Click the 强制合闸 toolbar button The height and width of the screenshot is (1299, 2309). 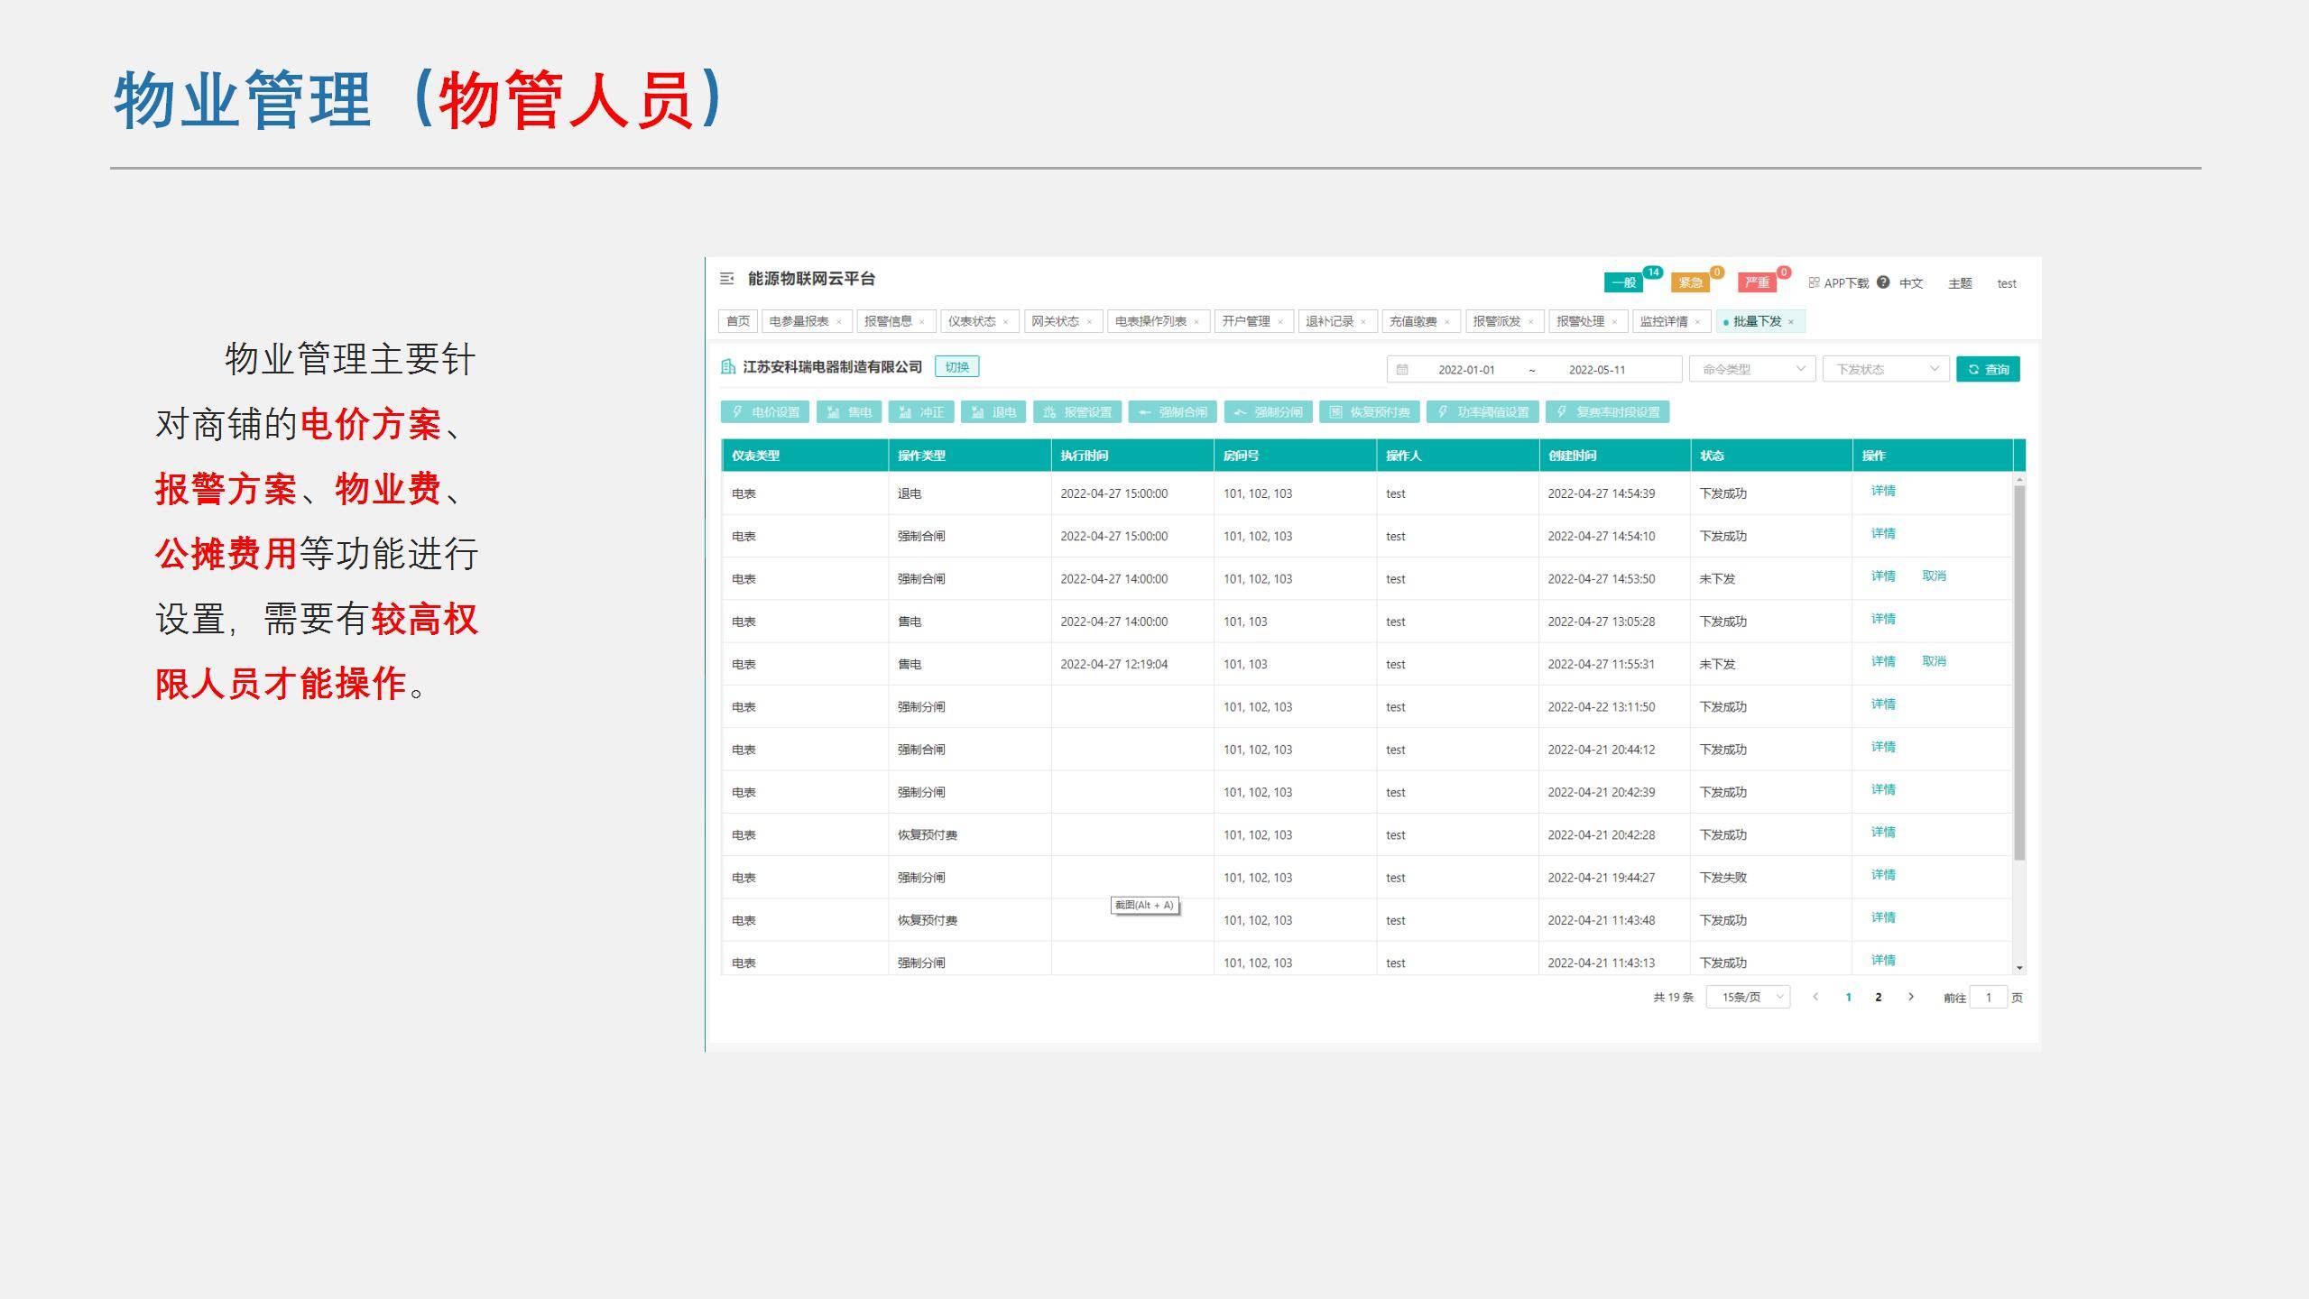coord(1172,412)
